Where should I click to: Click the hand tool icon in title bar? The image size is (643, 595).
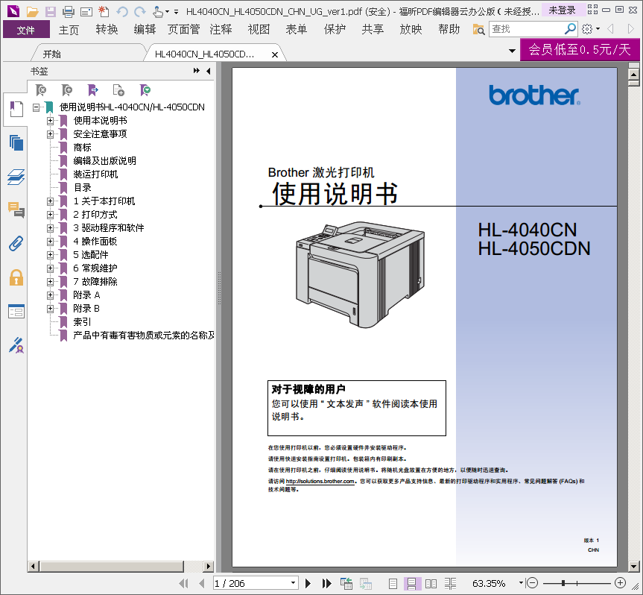158,11
